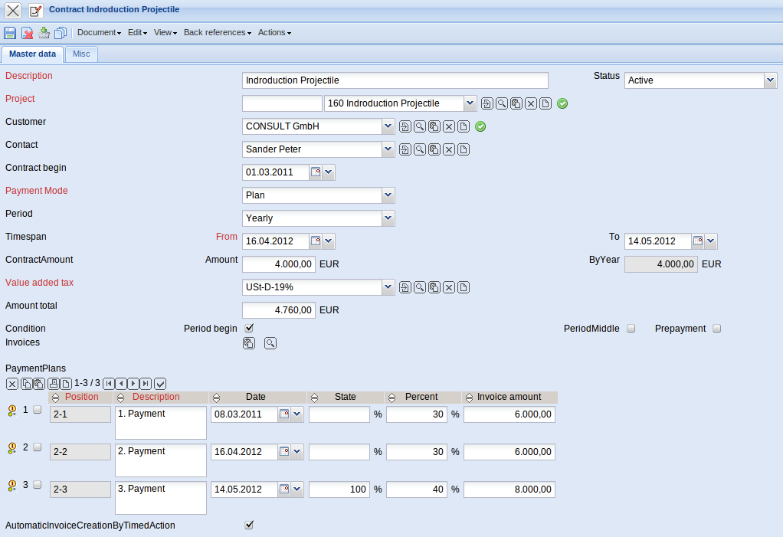Open the Back references menu
The height and width of the screenshot is (537, 783).
tap(218, 32)
